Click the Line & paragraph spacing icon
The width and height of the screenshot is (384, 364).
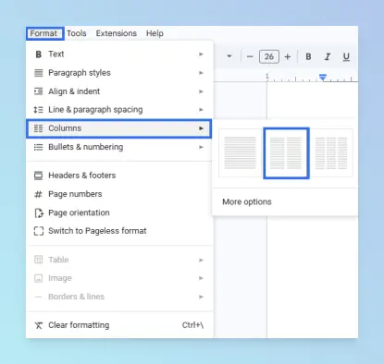[38, 110]
